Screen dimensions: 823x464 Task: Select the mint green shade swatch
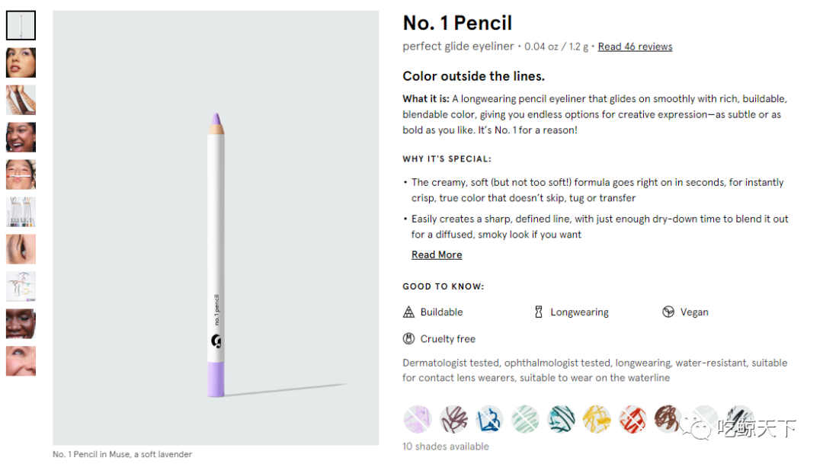coord(525,419)
